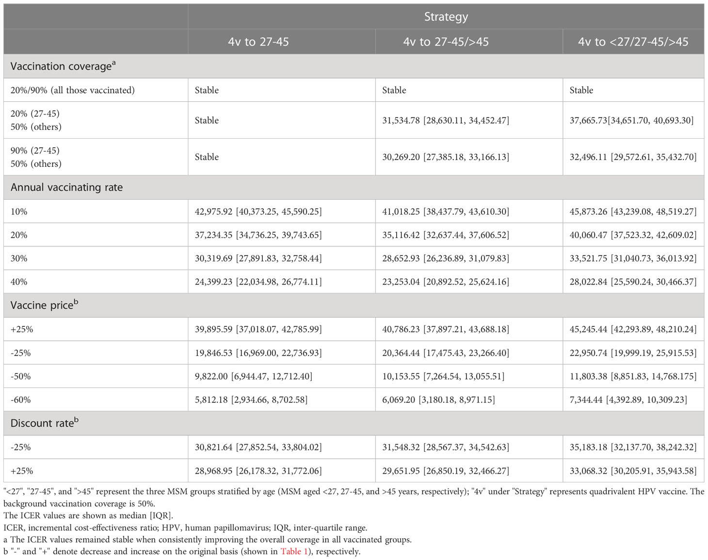Select footnote a about stable ICER values

click(208, 539)
